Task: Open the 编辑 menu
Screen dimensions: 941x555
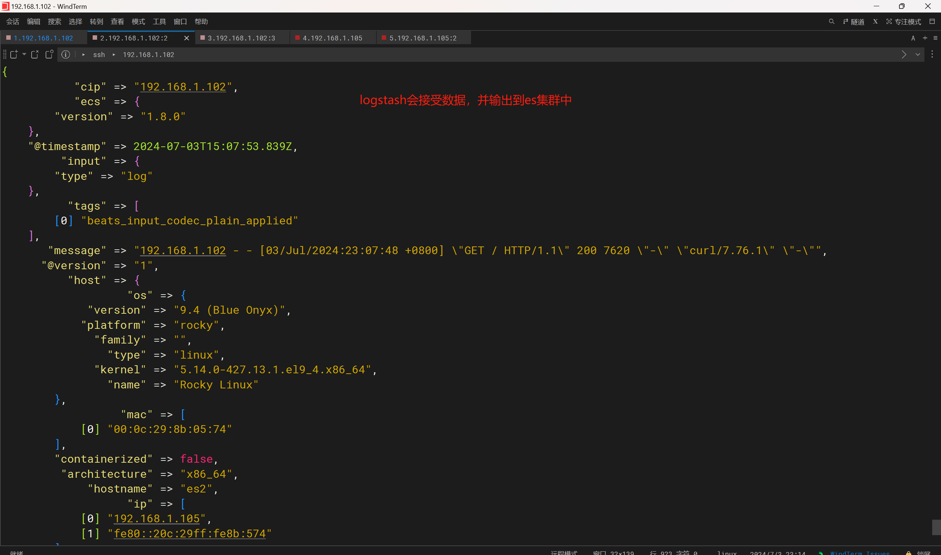Action: 34,22
